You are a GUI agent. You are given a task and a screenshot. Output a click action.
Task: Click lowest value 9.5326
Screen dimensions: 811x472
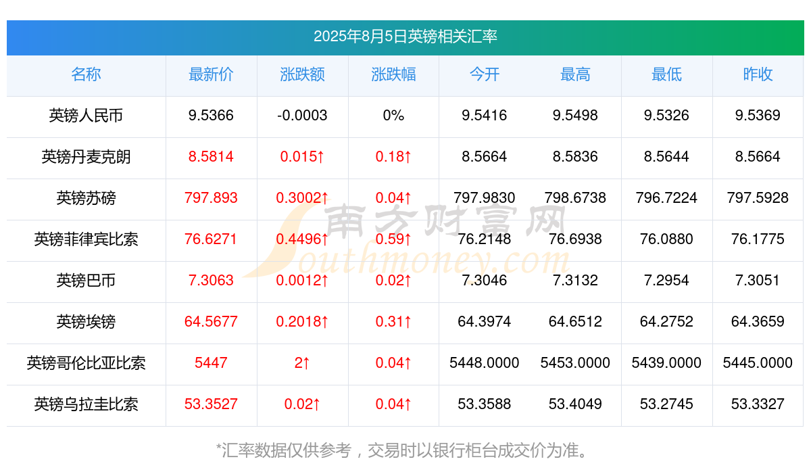click(x=666, y=116)
